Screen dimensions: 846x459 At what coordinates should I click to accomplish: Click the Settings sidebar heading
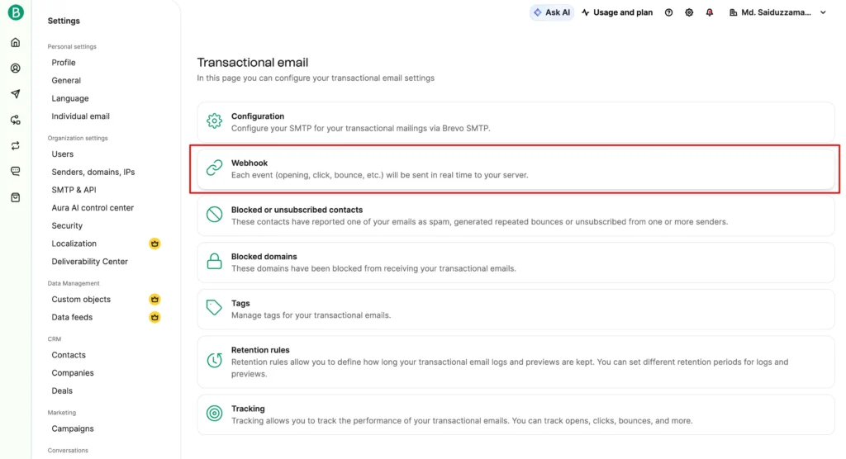tap(64, 21)
